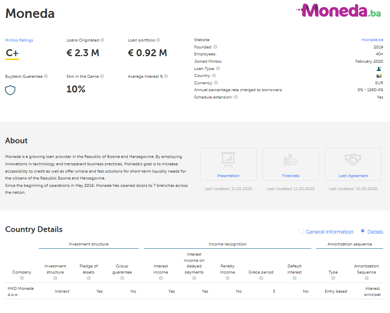The image size is (390, 313).
Task: Click the C+ rating value
Action: pyautogui.click(x=12, y=53)
